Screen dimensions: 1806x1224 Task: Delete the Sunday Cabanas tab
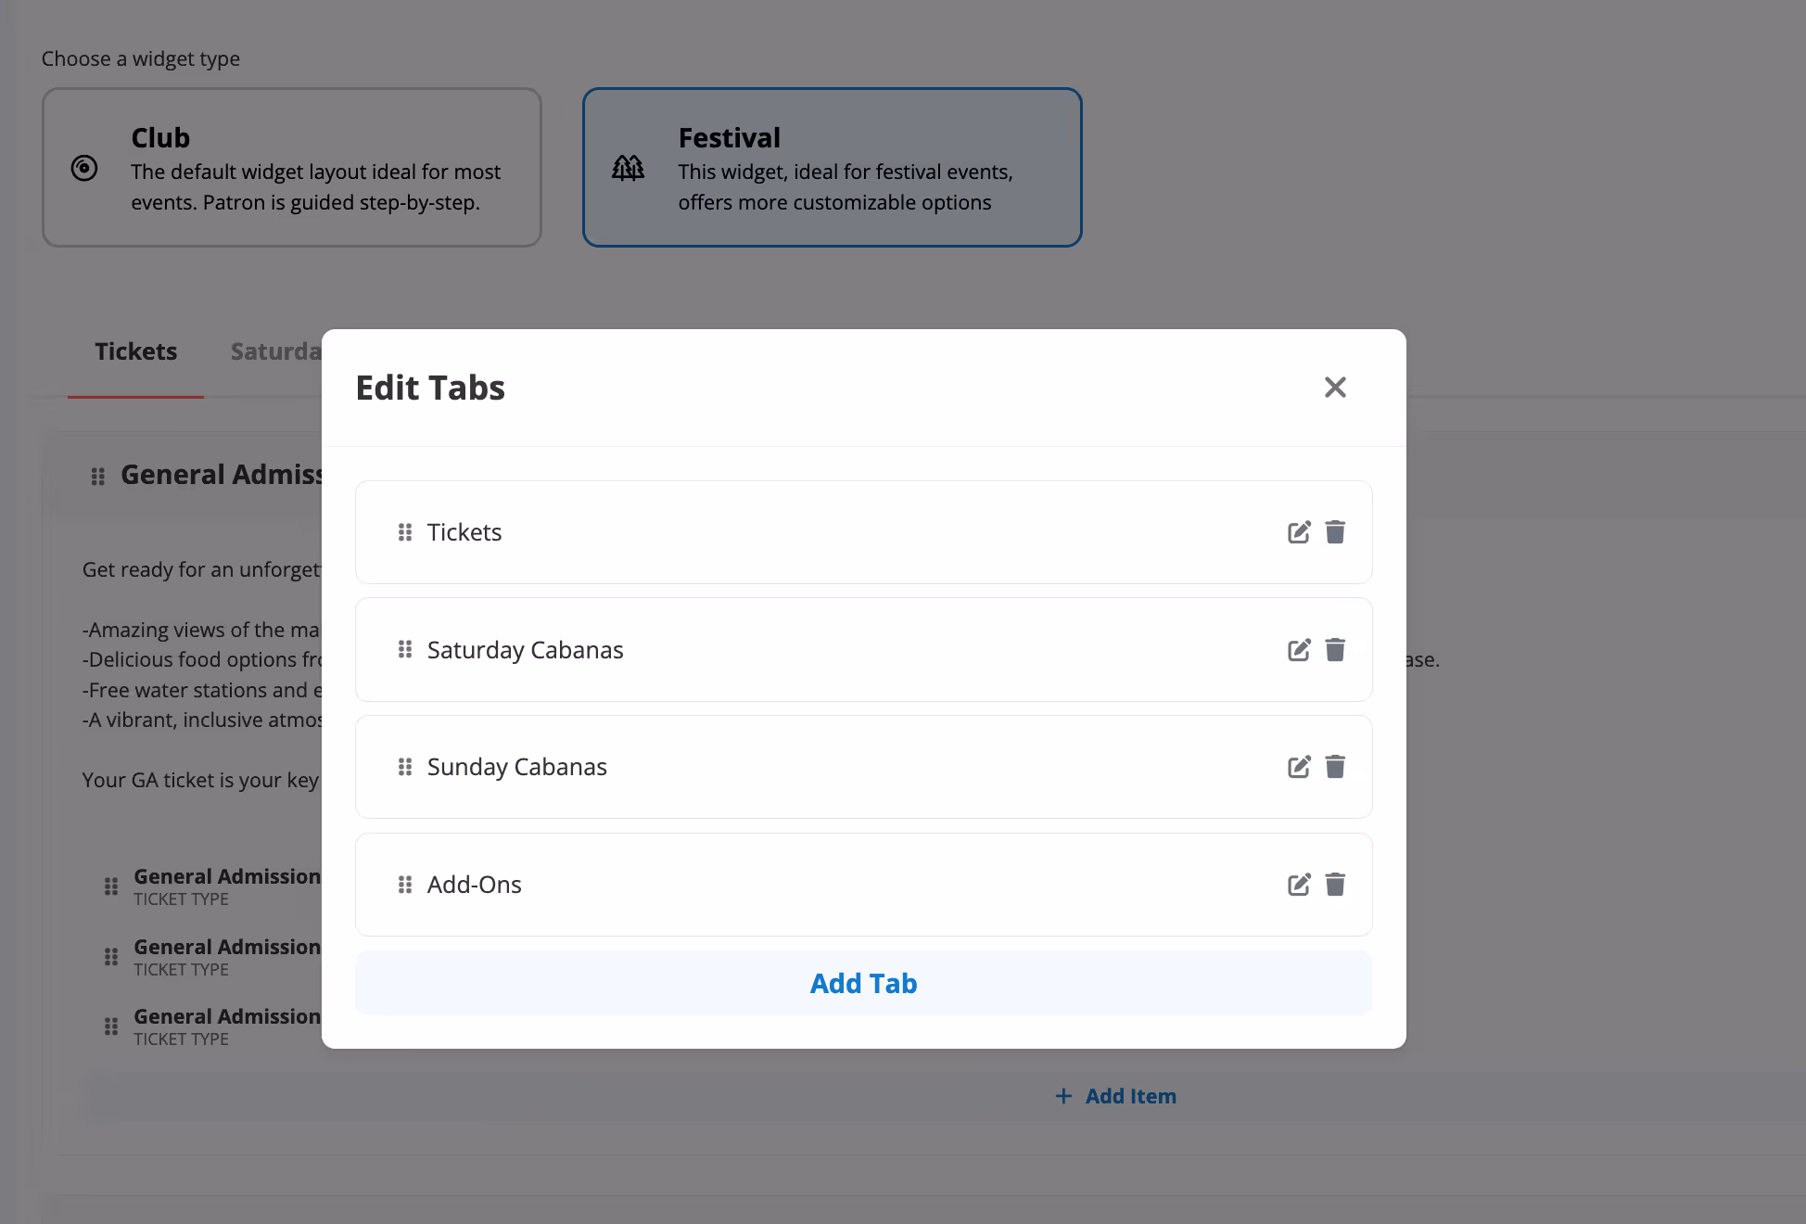tap(1335, 767)
